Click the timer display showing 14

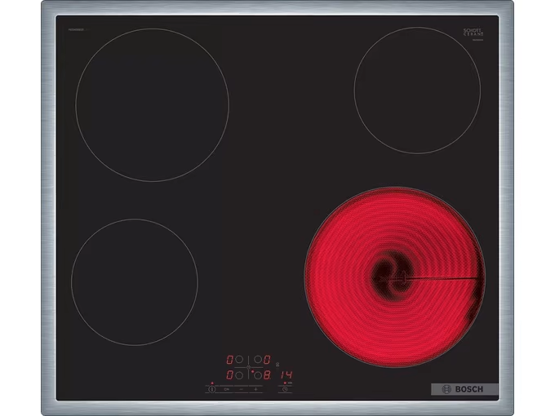coord(286,375)
